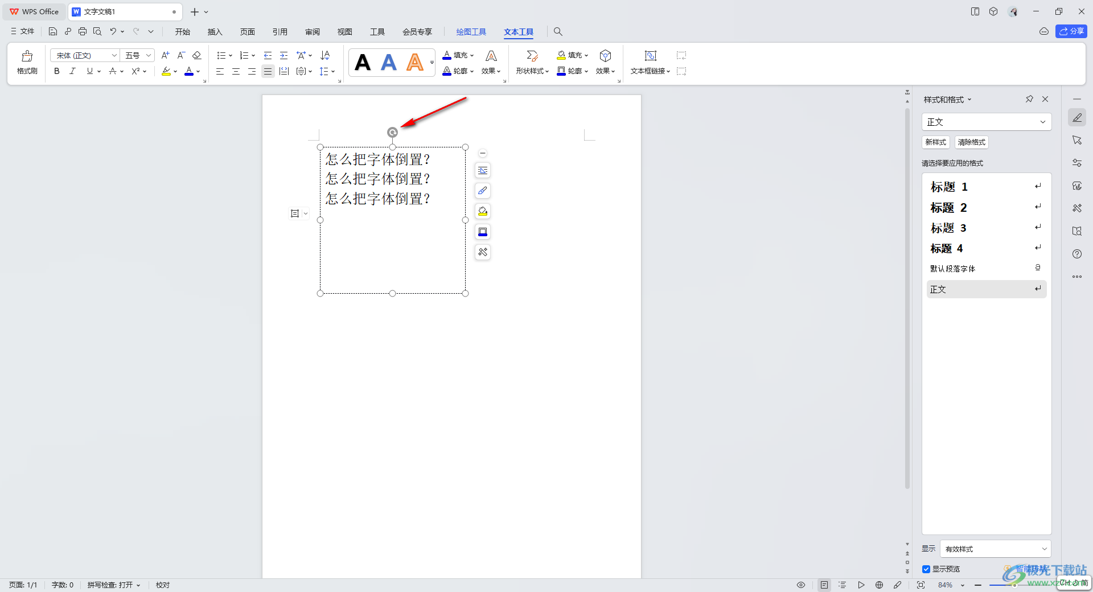
Task: Open the 开始 ribbon tab
Action: pos(183,32)
